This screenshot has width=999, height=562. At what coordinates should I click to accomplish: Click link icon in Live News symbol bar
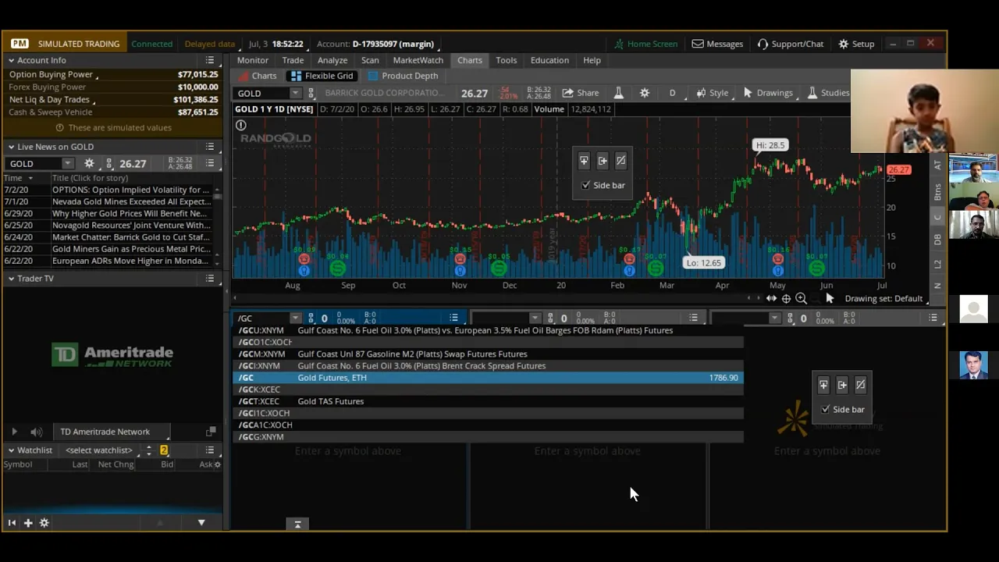click(x=108, y=163)
